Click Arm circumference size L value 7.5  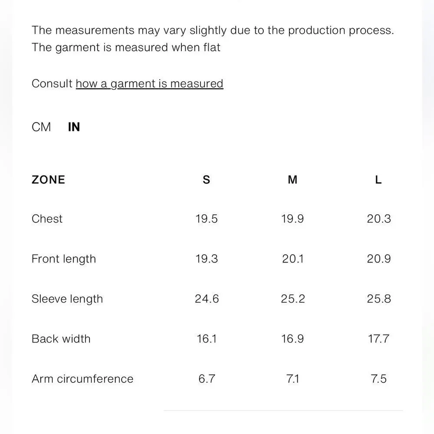(x=379, y=379)
